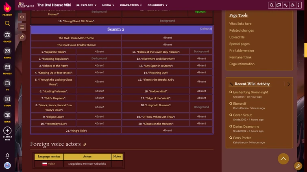Open Special pages link
307x172 pixels.
tap(239, 44)
